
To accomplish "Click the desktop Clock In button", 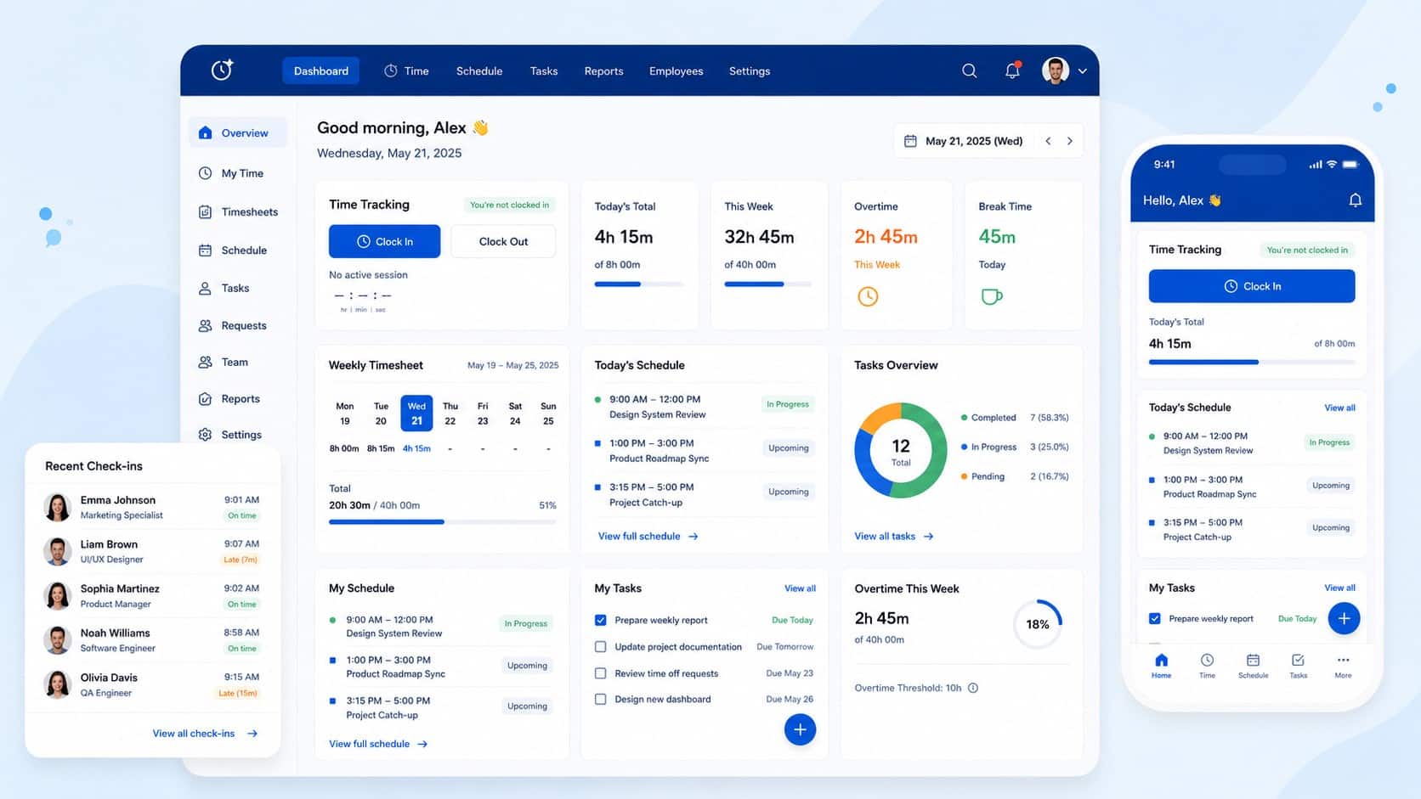I will [x=384, y=241].
